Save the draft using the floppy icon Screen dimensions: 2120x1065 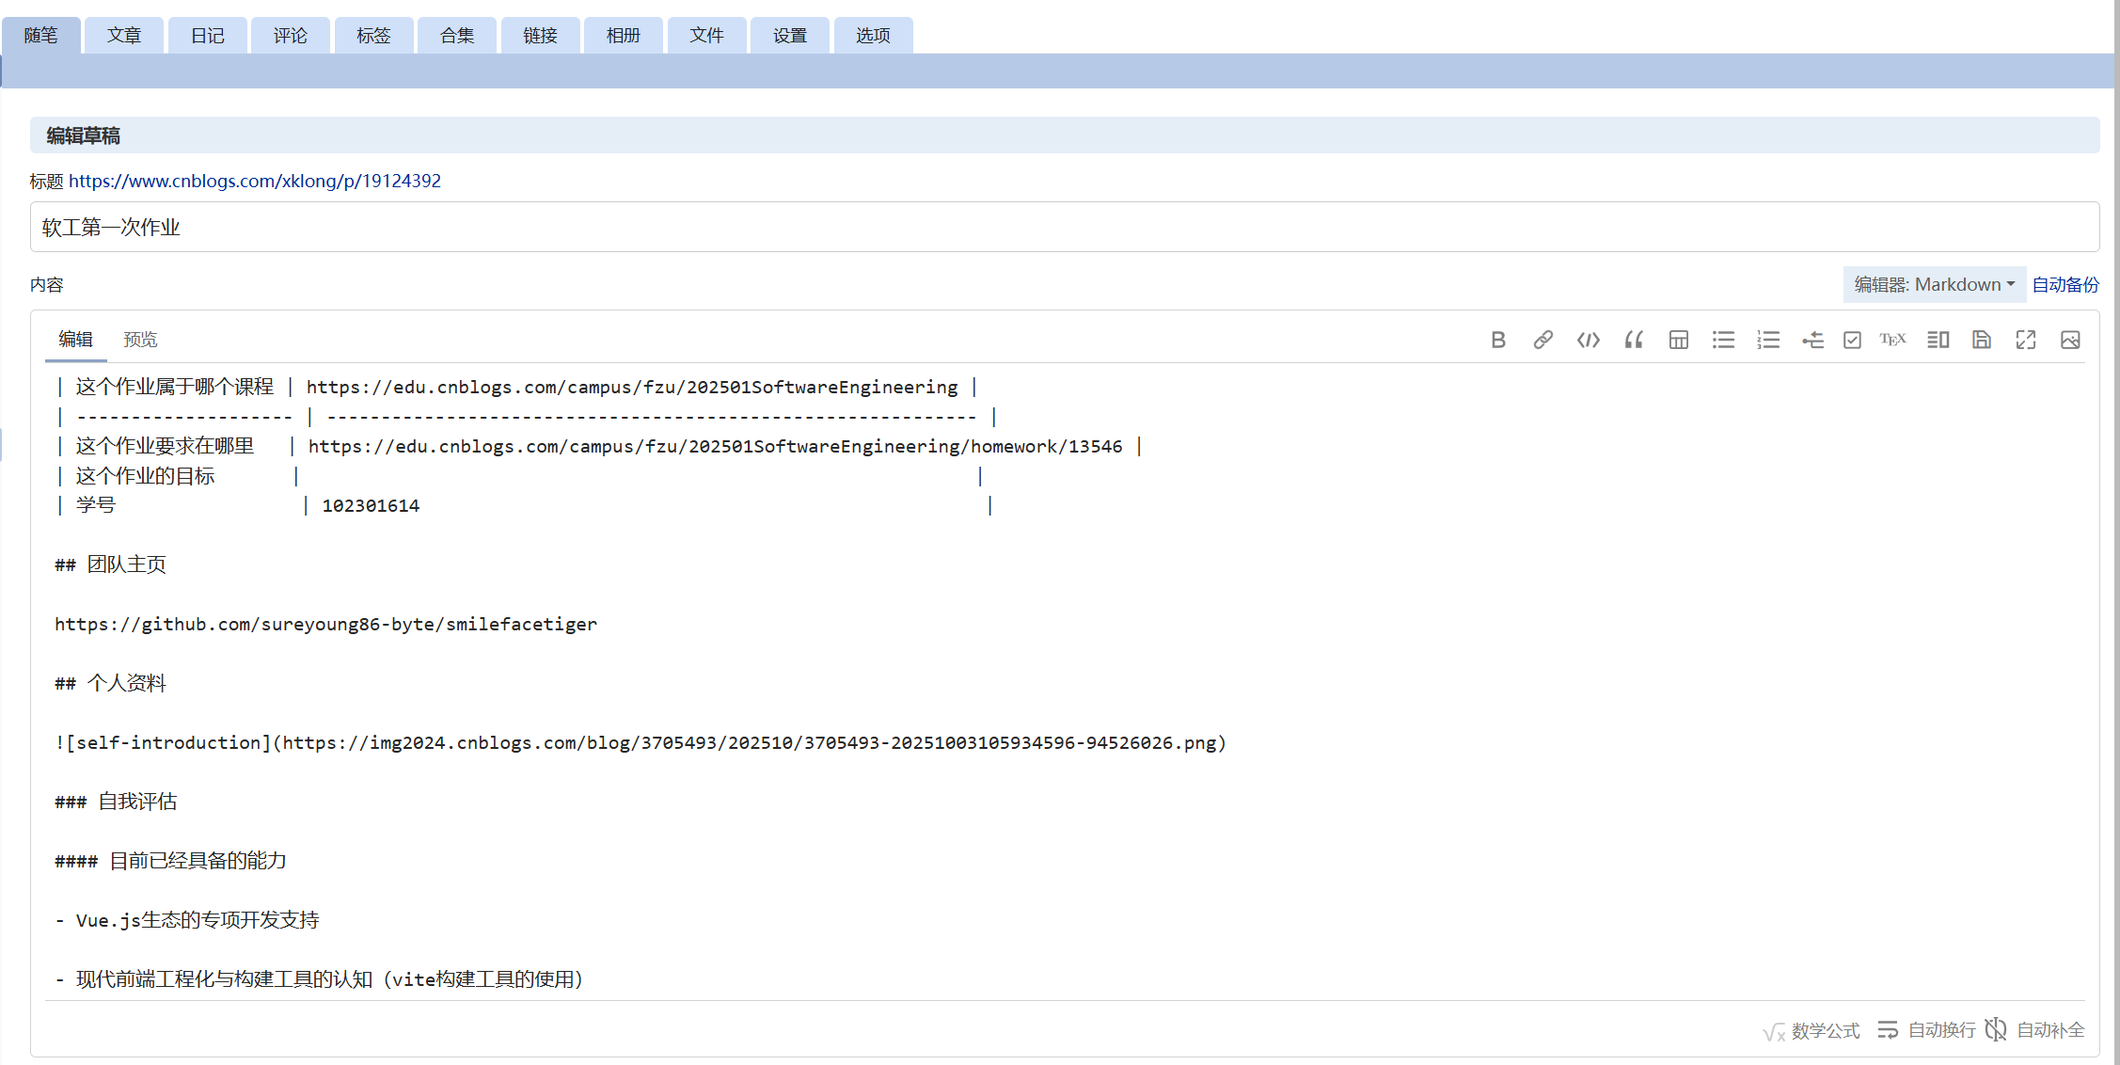pos(1982,340)
